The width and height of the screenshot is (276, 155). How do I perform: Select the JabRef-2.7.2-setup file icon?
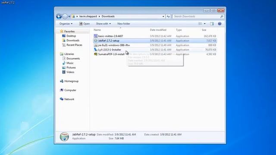pos(96,40)
